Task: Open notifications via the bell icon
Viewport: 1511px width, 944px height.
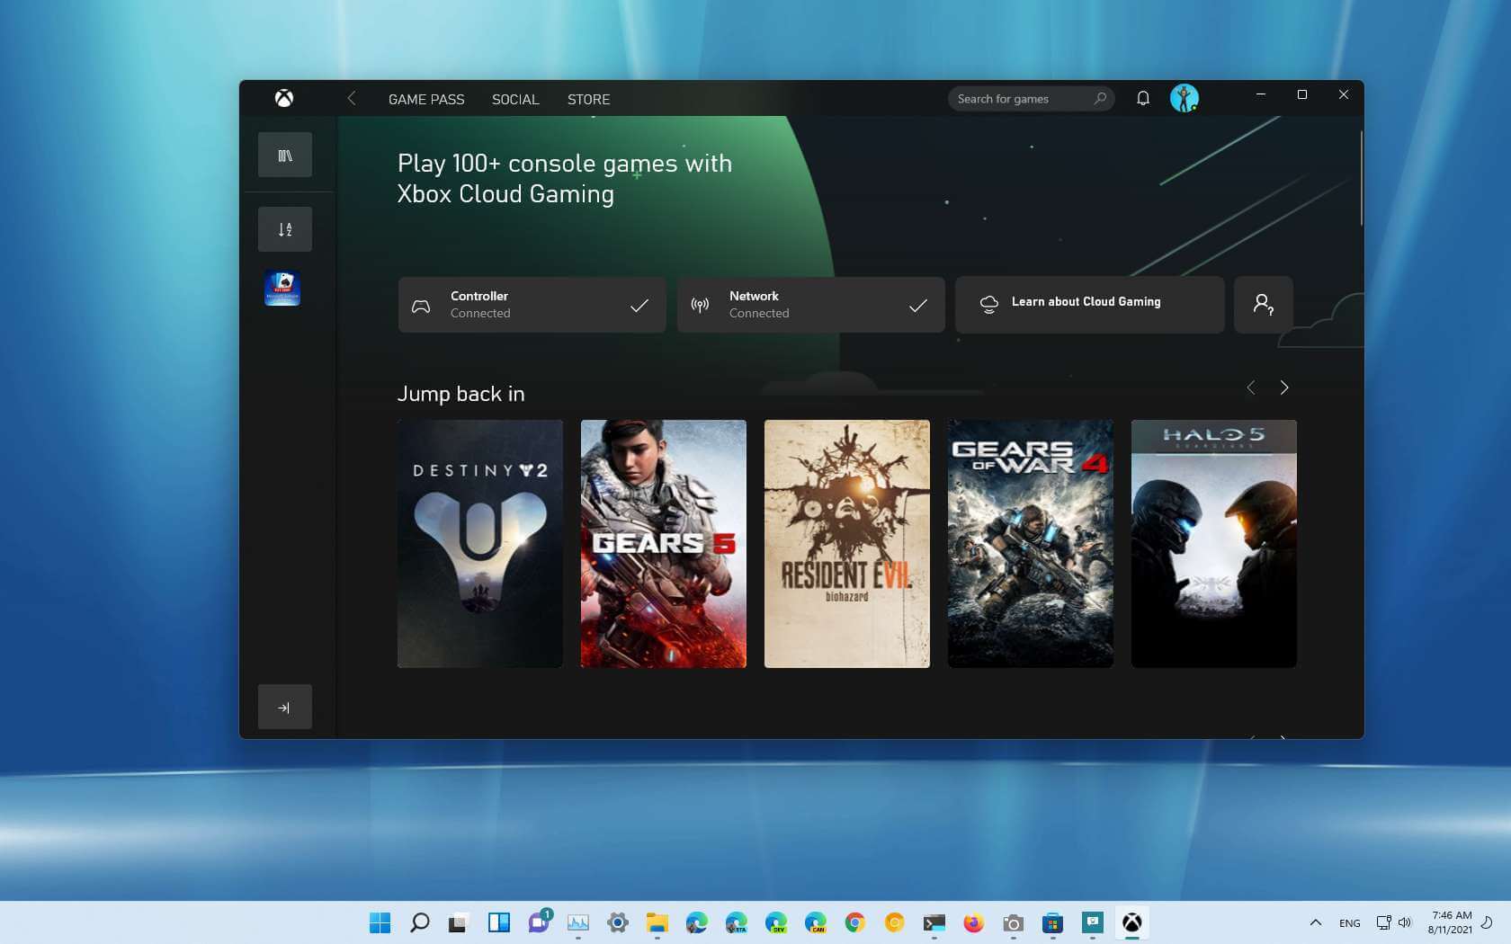Action: (x=1143, y=98)
